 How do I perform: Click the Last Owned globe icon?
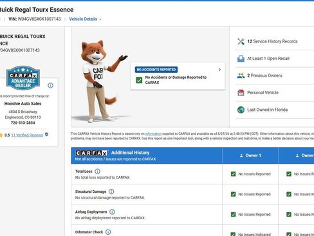pos(241,110)
